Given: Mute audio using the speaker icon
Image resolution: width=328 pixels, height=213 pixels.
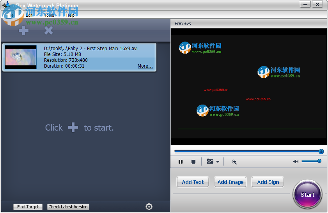Looking at the screenshot, I should (296, 161).
